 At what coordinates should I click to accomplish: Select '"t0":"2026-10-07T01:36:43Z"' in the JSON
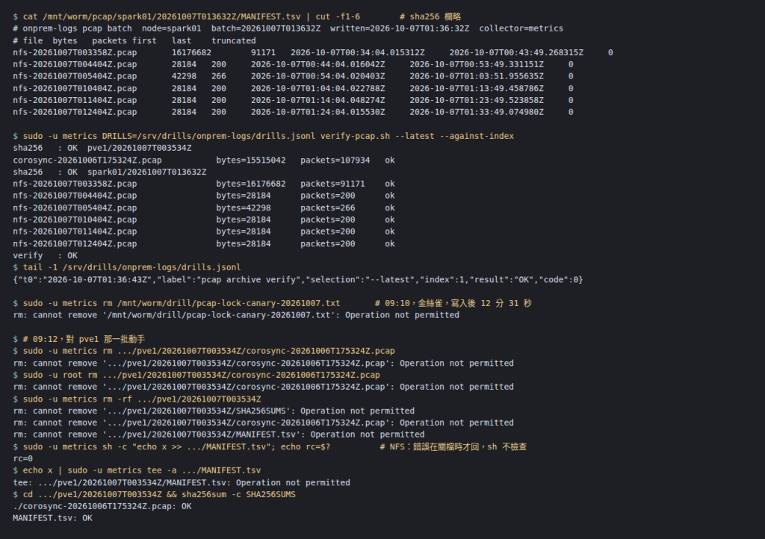pyautogui.click(x=84, y=280)
